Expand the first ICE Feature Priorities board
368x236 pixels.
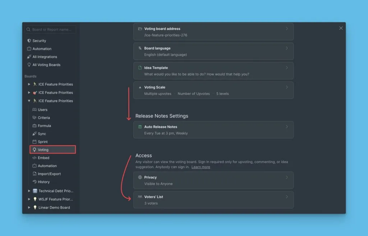tap(29, 84)
